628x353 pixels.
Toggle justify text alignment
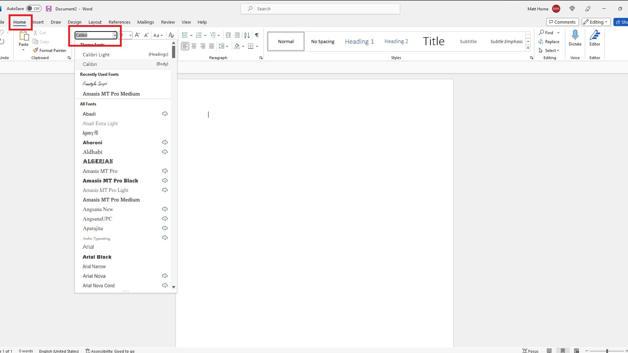pos(211,46)
